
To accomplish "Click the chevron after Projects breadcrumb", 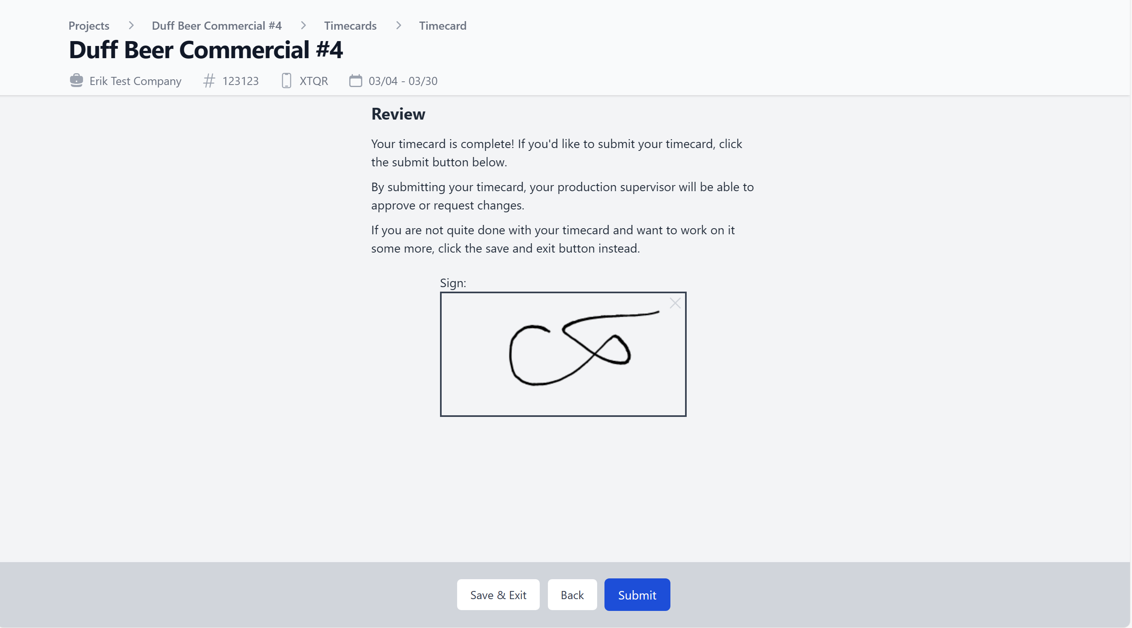I will coord(131,26).
